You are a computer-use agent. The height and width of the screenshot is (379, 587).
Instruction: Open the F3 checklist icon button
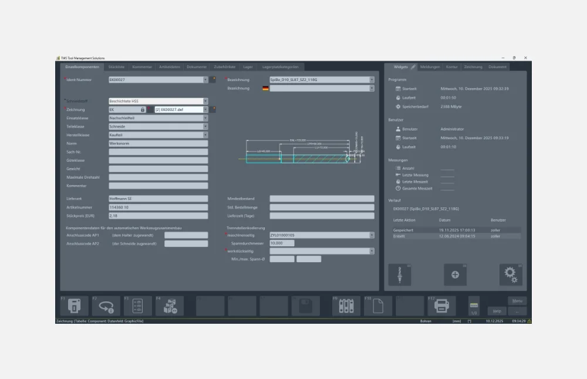coord(138,306)
